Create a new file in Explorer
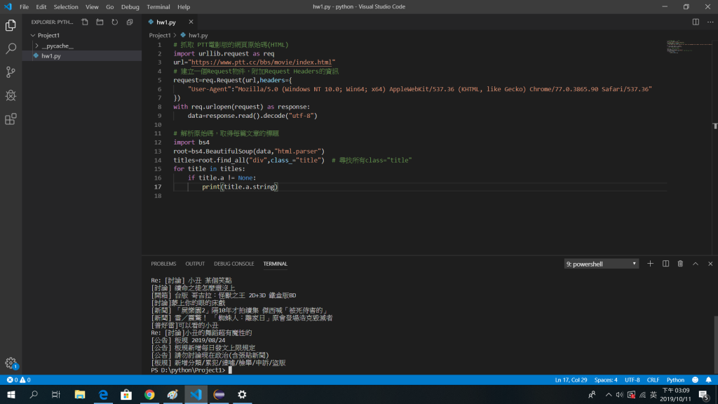Image resolution: width=718 pixels, height=404 pixels. coord(85,22)
